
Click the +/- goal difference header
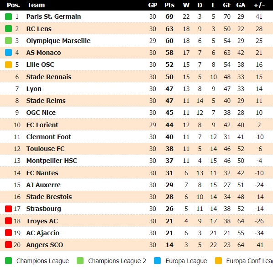point(259,5)
